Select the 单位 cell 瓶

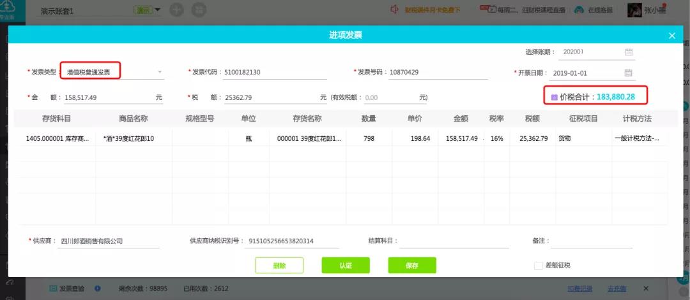(x=249, y=139)
